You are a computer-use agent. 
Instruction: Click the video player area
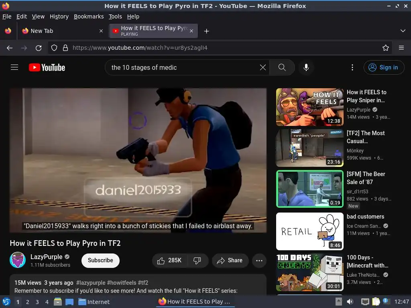coord(138,160)
